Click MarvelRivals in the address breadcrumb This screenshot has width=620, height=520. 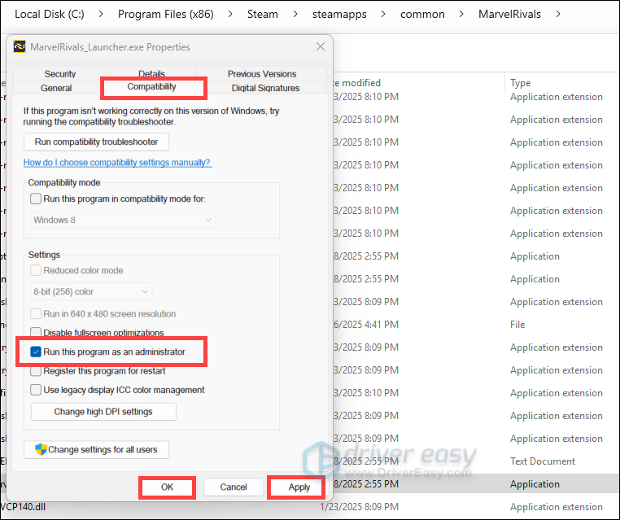(509, 14)
